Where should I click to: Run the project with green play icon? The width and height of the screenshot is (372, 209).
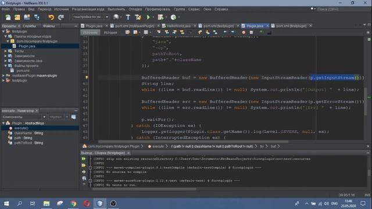point(148,17)
